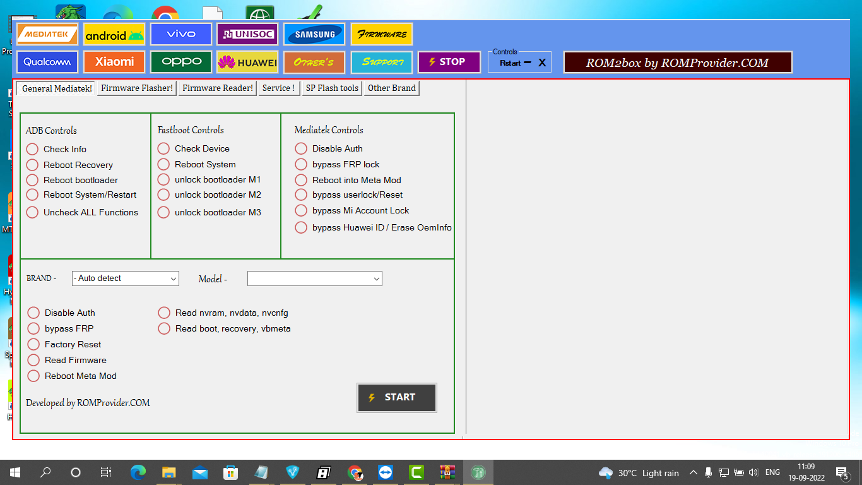Image resolution: width=862 pixels, height=485 pixels.
Task: Open TeamViewer from the taskbar
Action: point(386,472)
